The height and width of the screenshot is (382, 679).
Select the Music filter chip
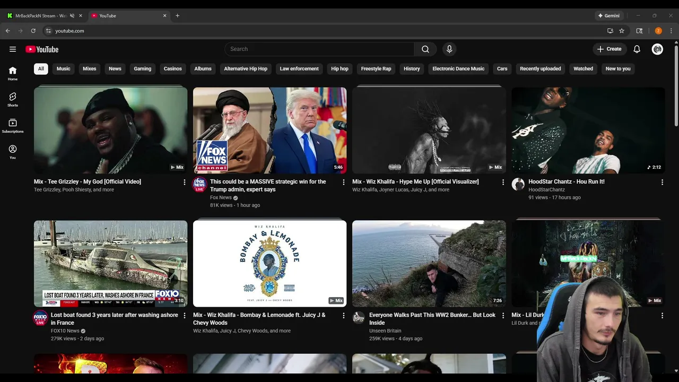tap(64, 69)
